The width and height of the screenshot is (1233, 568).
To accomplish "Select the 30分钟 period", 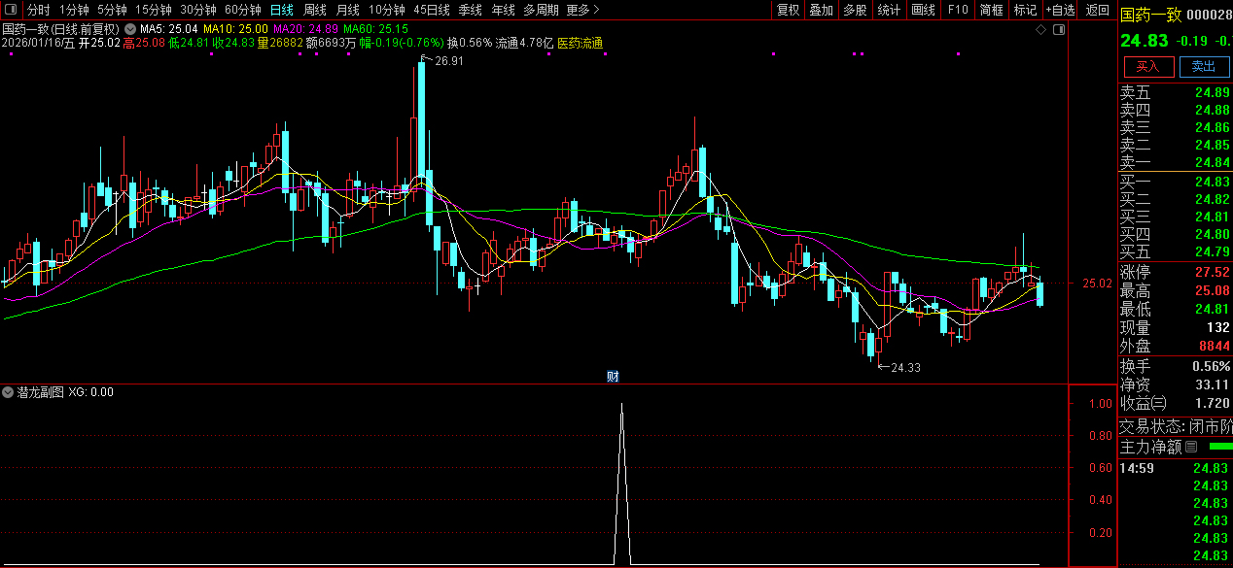I will [x=198, y=10].
